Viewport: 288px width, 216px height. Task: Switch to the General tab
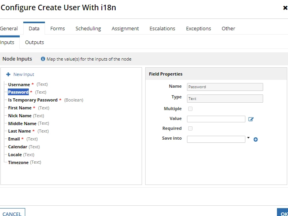tap(9, 29)
